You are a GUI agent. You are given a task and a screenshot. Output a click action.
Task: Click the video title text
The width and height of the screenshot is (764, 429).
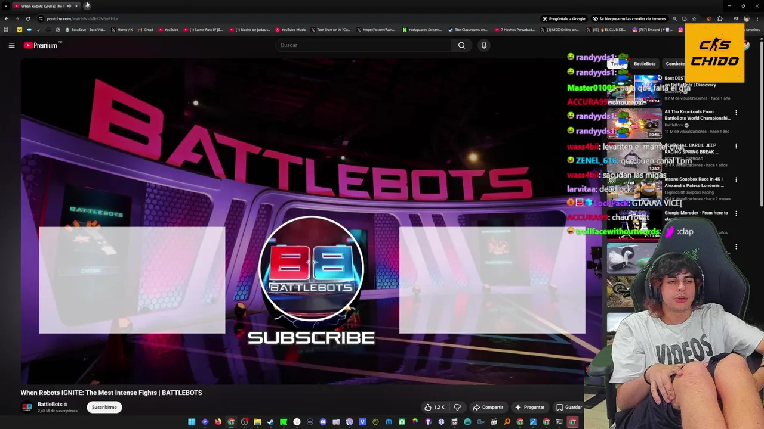111,393
